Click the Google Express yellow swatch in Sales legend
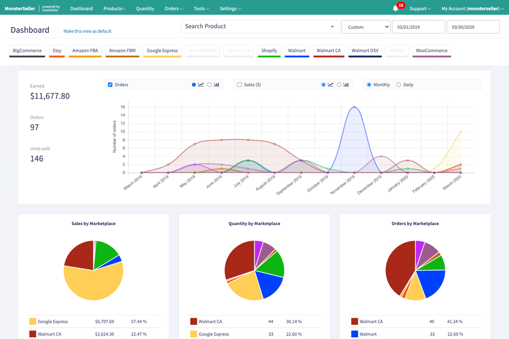509x339 pixels. pyautogui.click(x=33, y=322)
